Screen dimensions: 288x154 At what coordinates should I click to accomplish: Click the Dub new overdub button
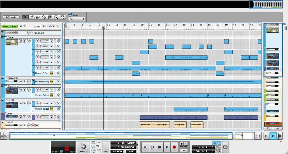click(181, 144)
